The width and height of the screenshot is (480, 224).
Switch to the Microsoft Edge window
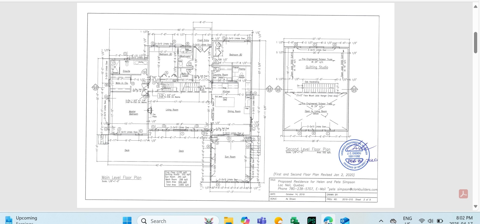point(328,220)
